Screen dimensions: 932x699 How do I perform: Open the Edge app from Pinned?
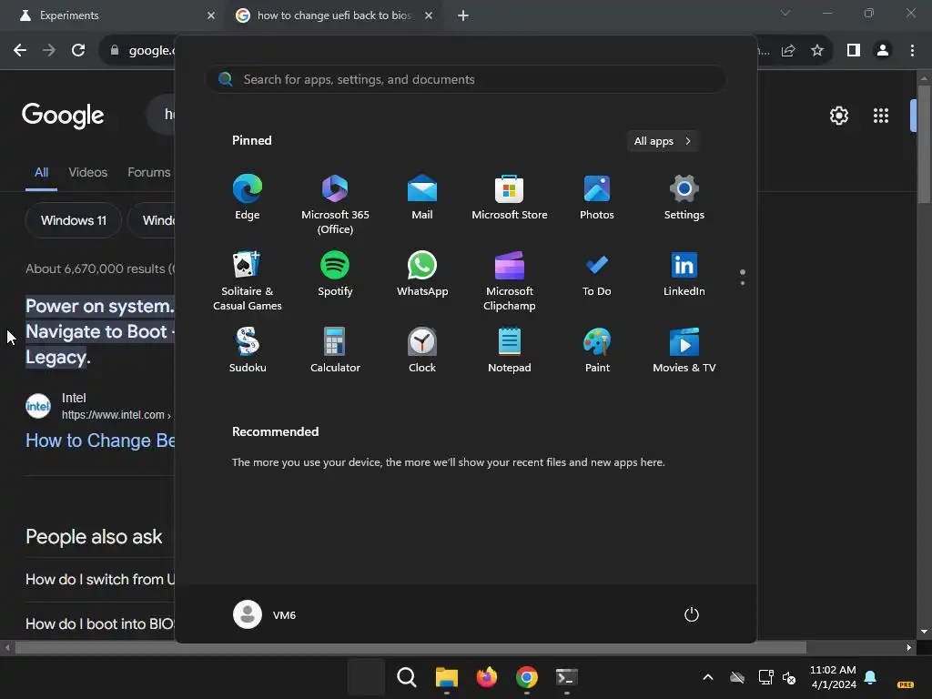(248, 198)
